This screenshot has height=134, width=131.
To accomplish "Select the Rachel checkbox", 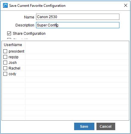I will [x=5, y=68].
